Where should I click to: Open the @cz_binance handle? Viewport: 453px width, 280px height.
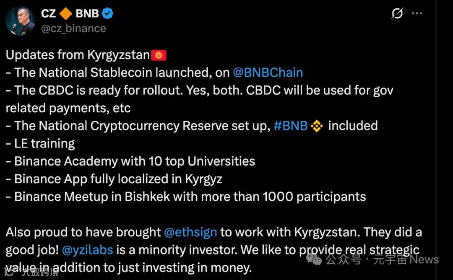click(x=73, y=29)
